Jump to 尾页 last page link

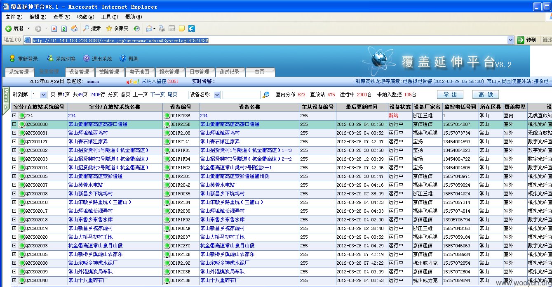(173, 95)
